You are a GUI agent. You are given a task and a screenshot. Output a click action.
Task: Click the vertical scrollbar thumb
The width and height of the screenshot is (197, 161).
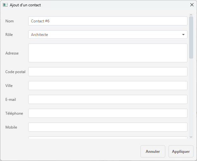[x=191, y=37]
